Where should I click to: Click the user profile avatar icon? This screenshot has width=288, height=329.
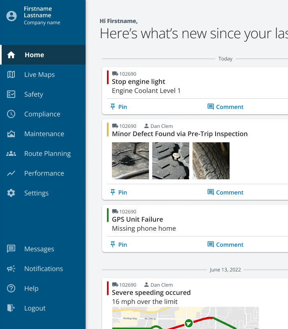click(12, 16)
